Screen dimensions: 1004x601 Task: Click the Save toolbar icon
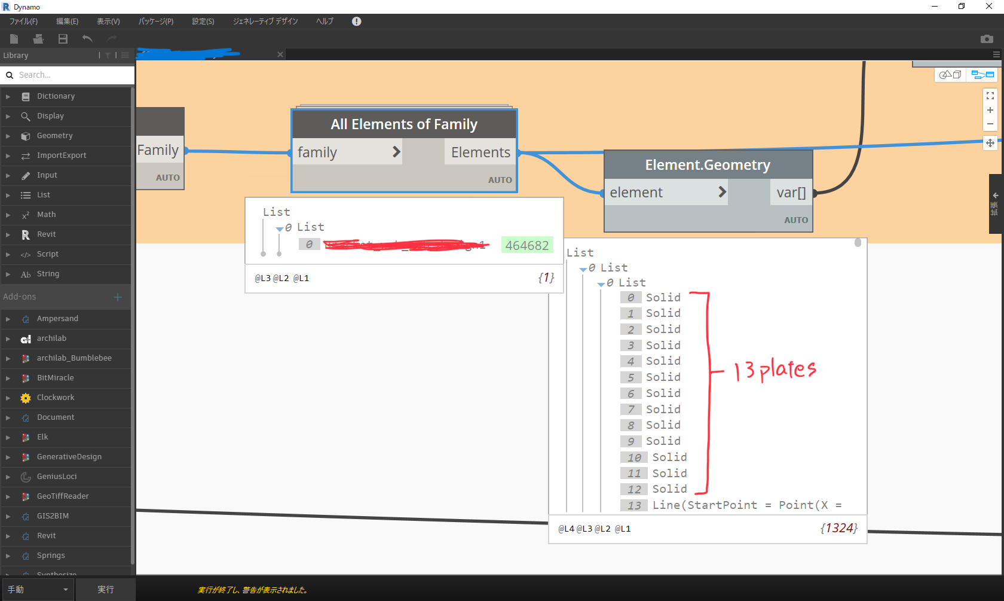point(63,39)
